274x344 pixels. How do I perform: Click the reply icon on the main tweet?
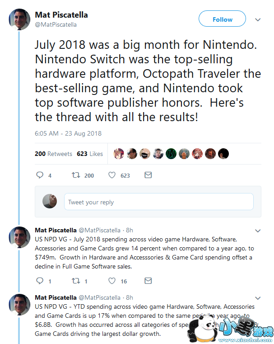click(x=40, y=175)
